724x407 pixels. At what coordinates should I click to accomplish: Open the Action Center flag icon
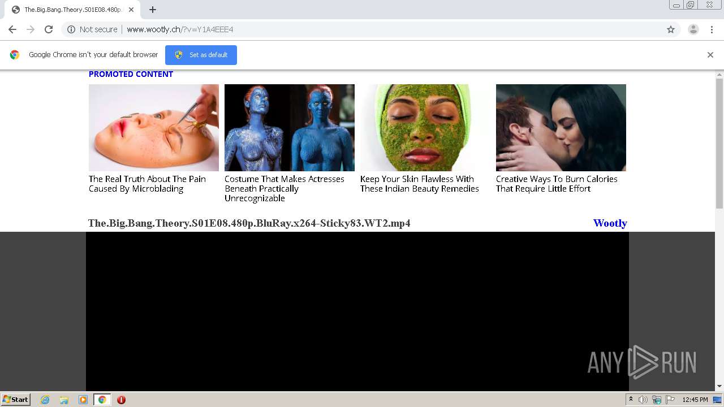(x=670, y=400)
